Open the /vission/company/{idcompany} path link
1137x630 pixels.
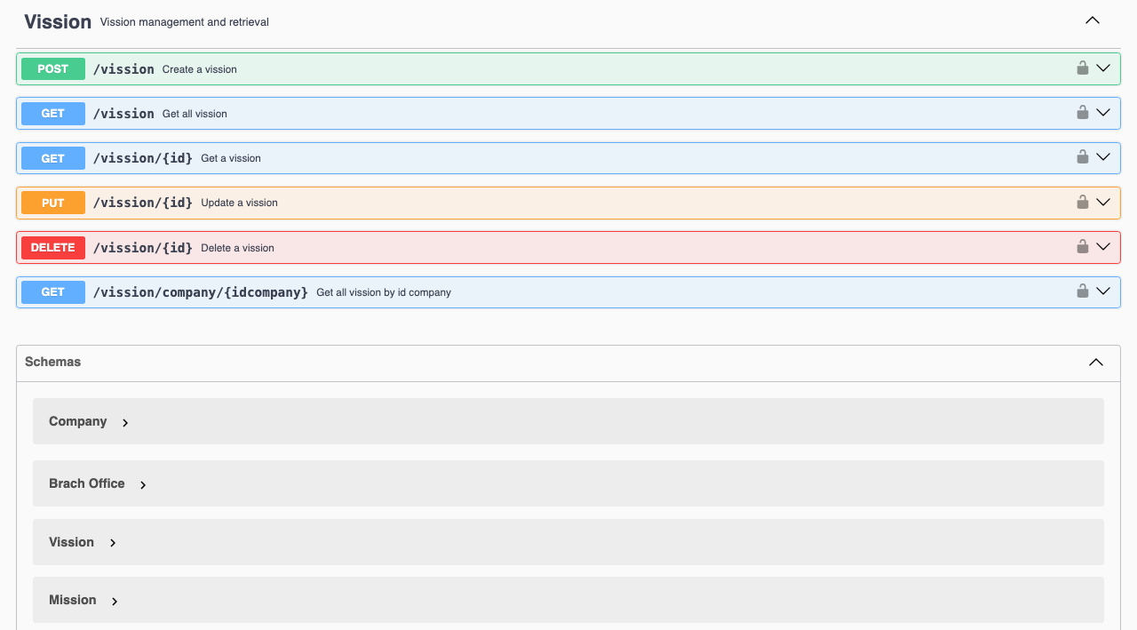point(201,292)
